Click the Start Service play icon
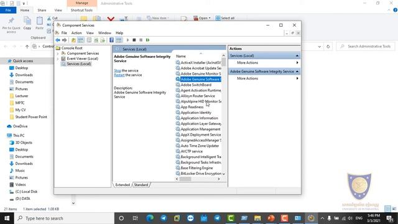Screen dimensions: 398x224 pyautogui.click(x=127, y=40)
